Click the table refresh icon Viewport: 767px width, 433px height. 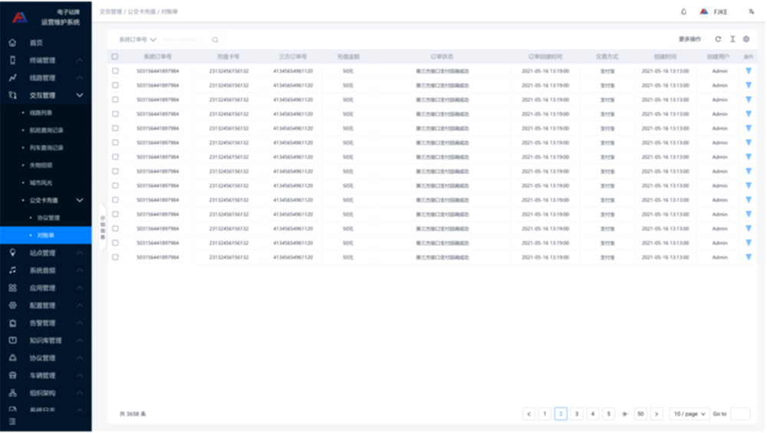718,39
